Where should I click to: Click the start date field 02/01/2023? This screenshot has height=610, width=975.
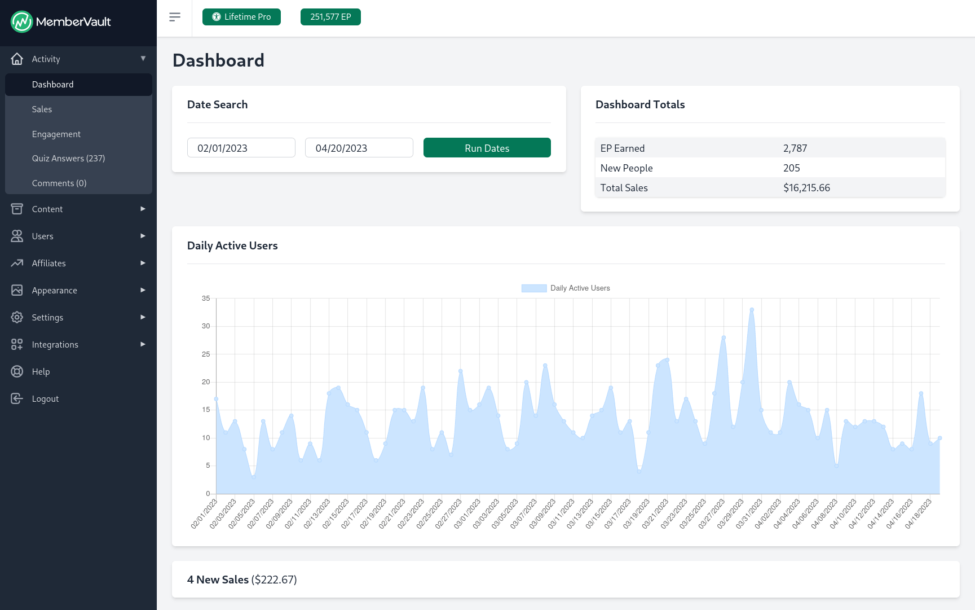[241, 148]
